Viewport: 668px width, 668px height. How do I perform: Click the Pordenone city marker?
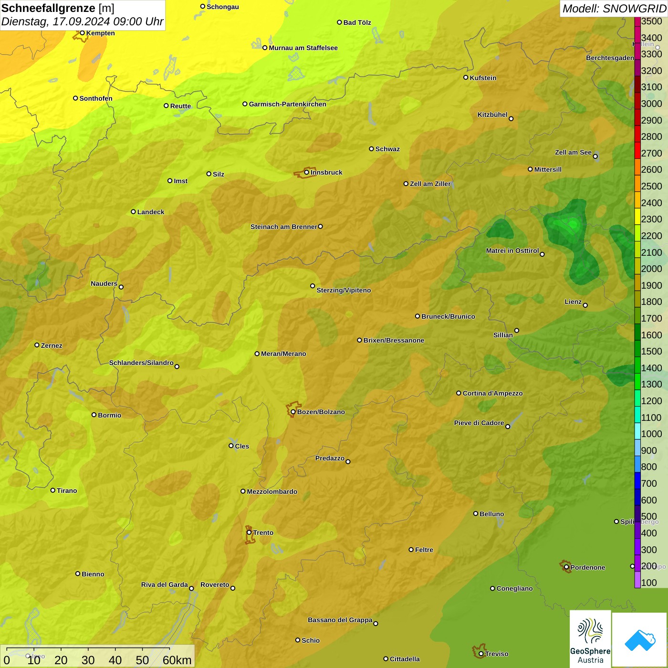pyautogui.click(x=566, y=567)
